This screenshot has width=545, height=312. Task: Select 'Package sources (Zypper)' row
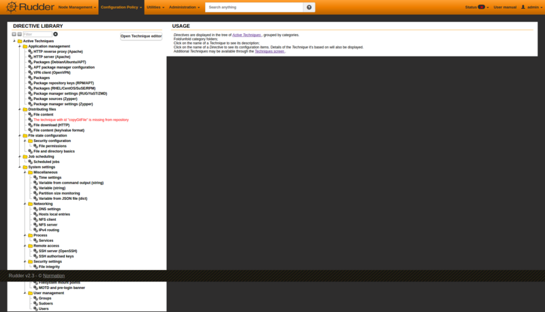[55, 99]
